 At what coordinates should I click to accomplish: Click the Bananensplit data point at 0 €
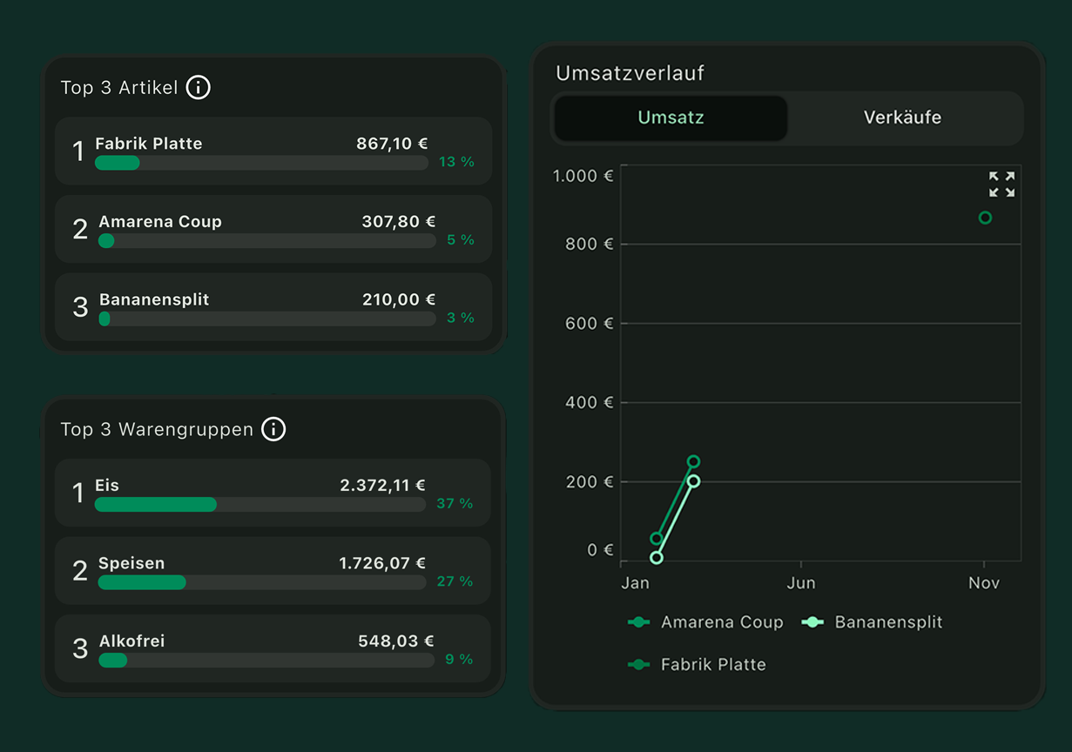coord(657,558)
